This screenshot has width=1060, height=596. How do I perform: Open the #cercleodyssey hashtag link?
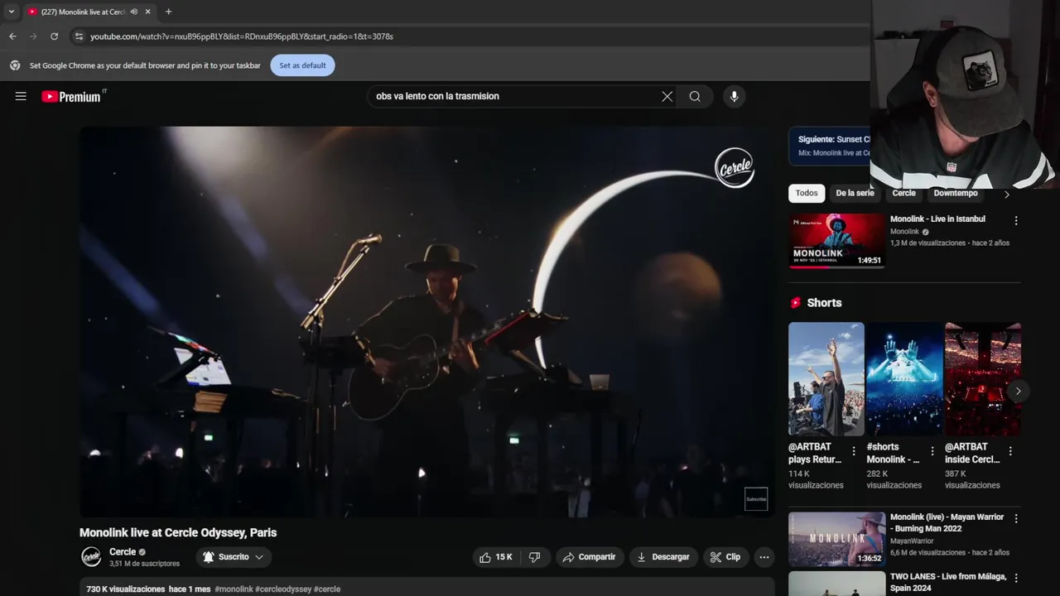click(x=283, y=589)
